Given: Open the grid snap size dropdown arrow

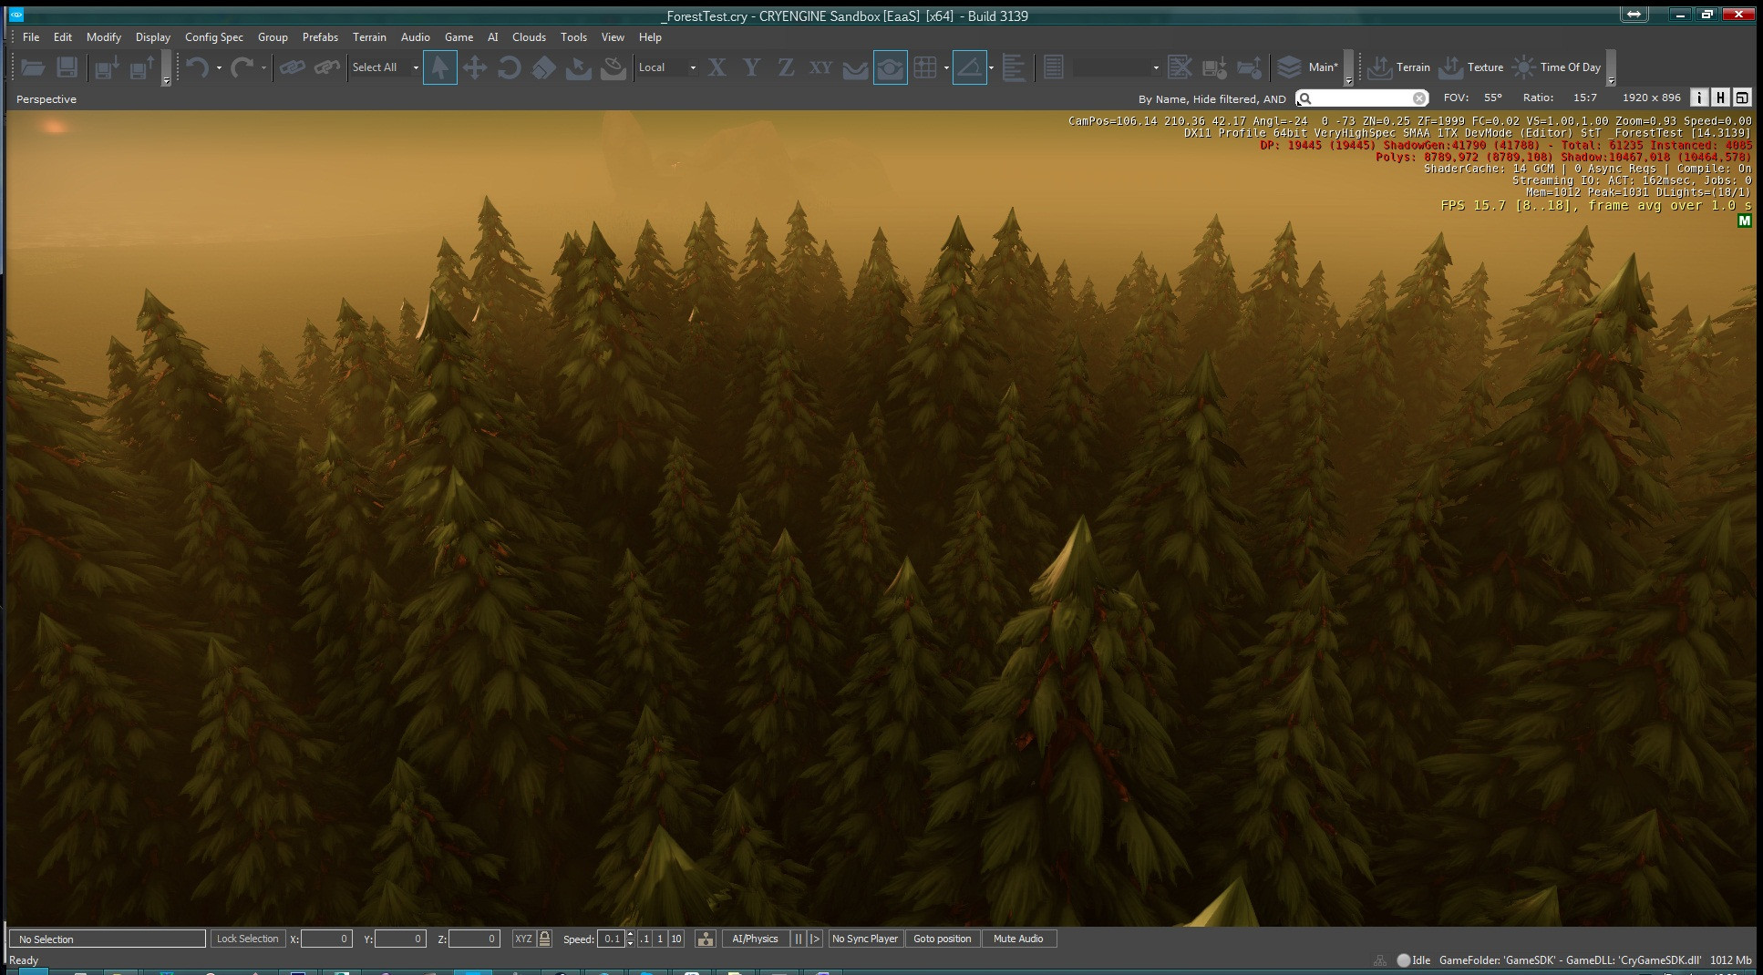Looking at the screenshot, I should (x=946, y=67).
